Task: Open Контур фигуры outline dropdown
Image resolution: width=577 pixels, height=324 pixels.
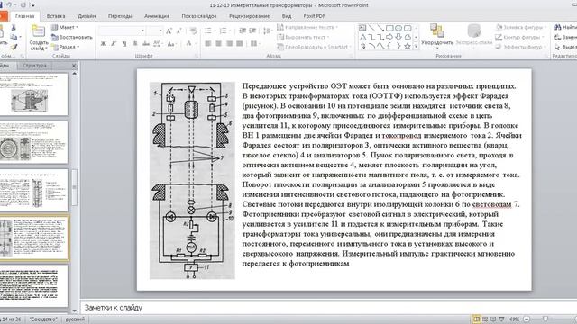Action: pos(519,37)
